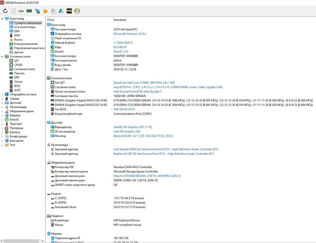Click the DirectX 12.0 value link
Screen dimensions: 316x243
[121, 51]
